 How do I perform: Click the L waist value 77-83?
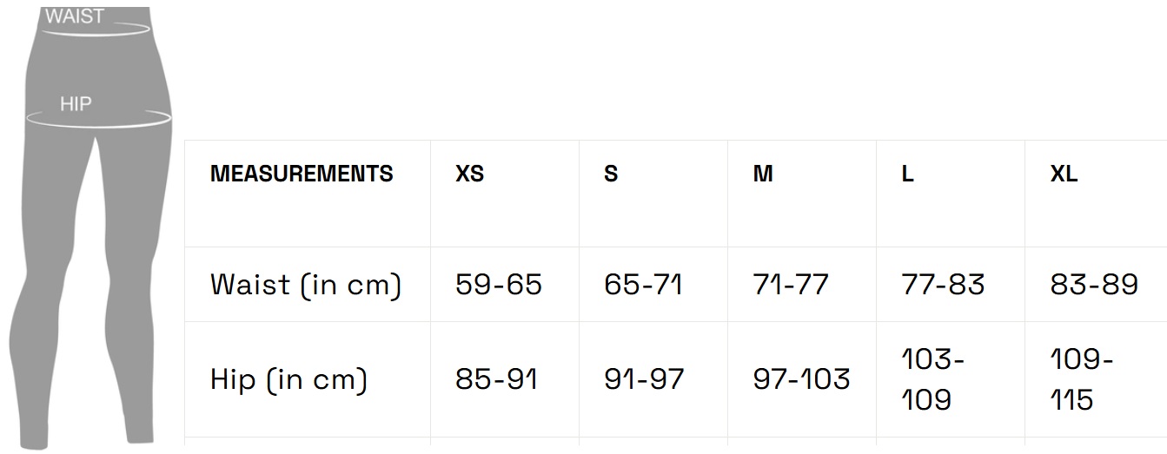943,285
